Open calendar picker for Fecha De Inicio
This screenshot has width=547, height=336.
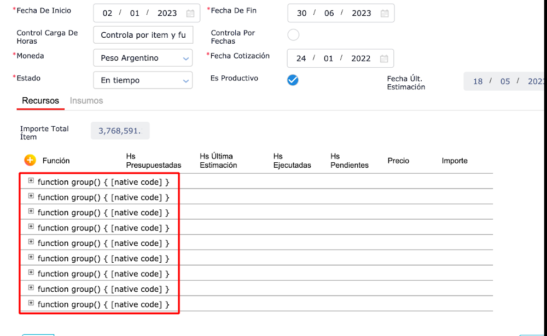pyautogui.click(x=190, y=13)
